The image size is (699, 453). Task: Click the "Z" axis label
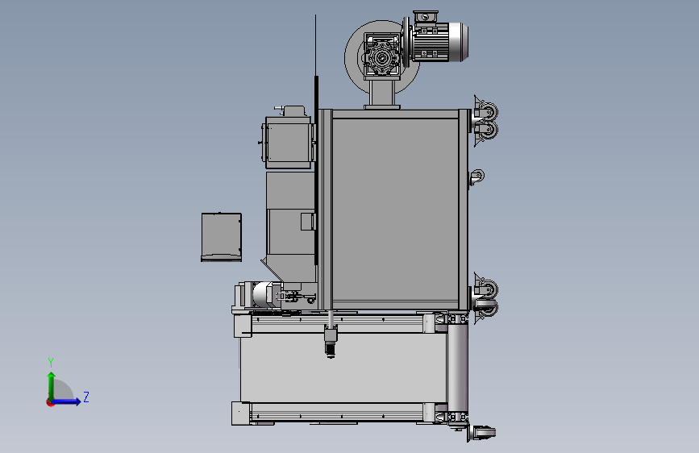tap(86, 397)
